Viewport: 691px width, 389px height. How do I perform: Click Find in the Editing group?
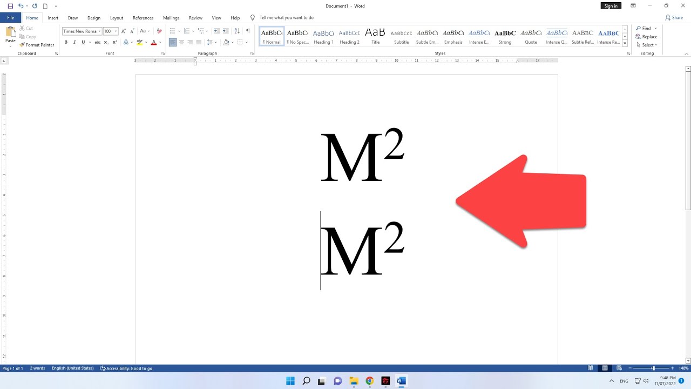pyautogui.click(x=646, y=28)
